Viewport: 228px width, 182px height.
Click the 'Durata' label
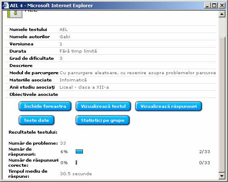pyautogui.click(x=18, y=51)
